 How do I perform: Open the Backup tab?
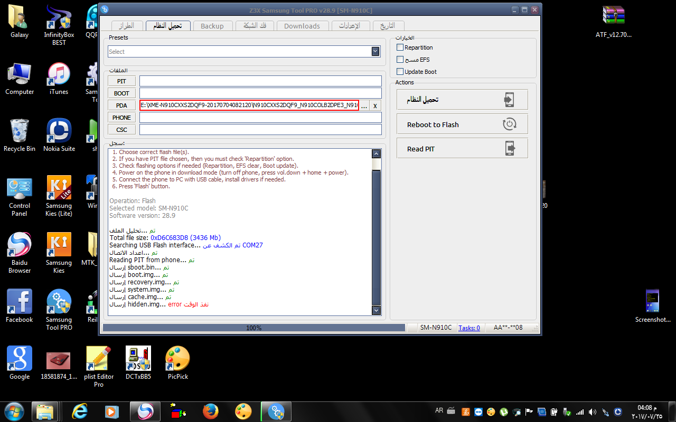tap(212, 26)
